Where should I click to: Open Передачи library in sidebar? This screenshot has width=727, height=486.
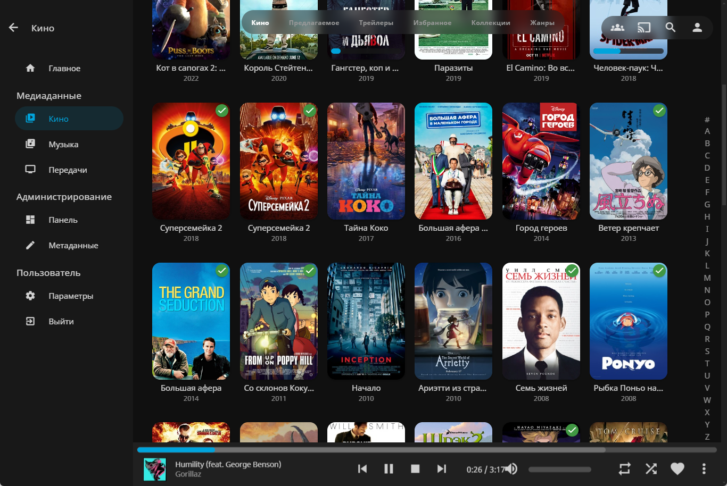69,170
